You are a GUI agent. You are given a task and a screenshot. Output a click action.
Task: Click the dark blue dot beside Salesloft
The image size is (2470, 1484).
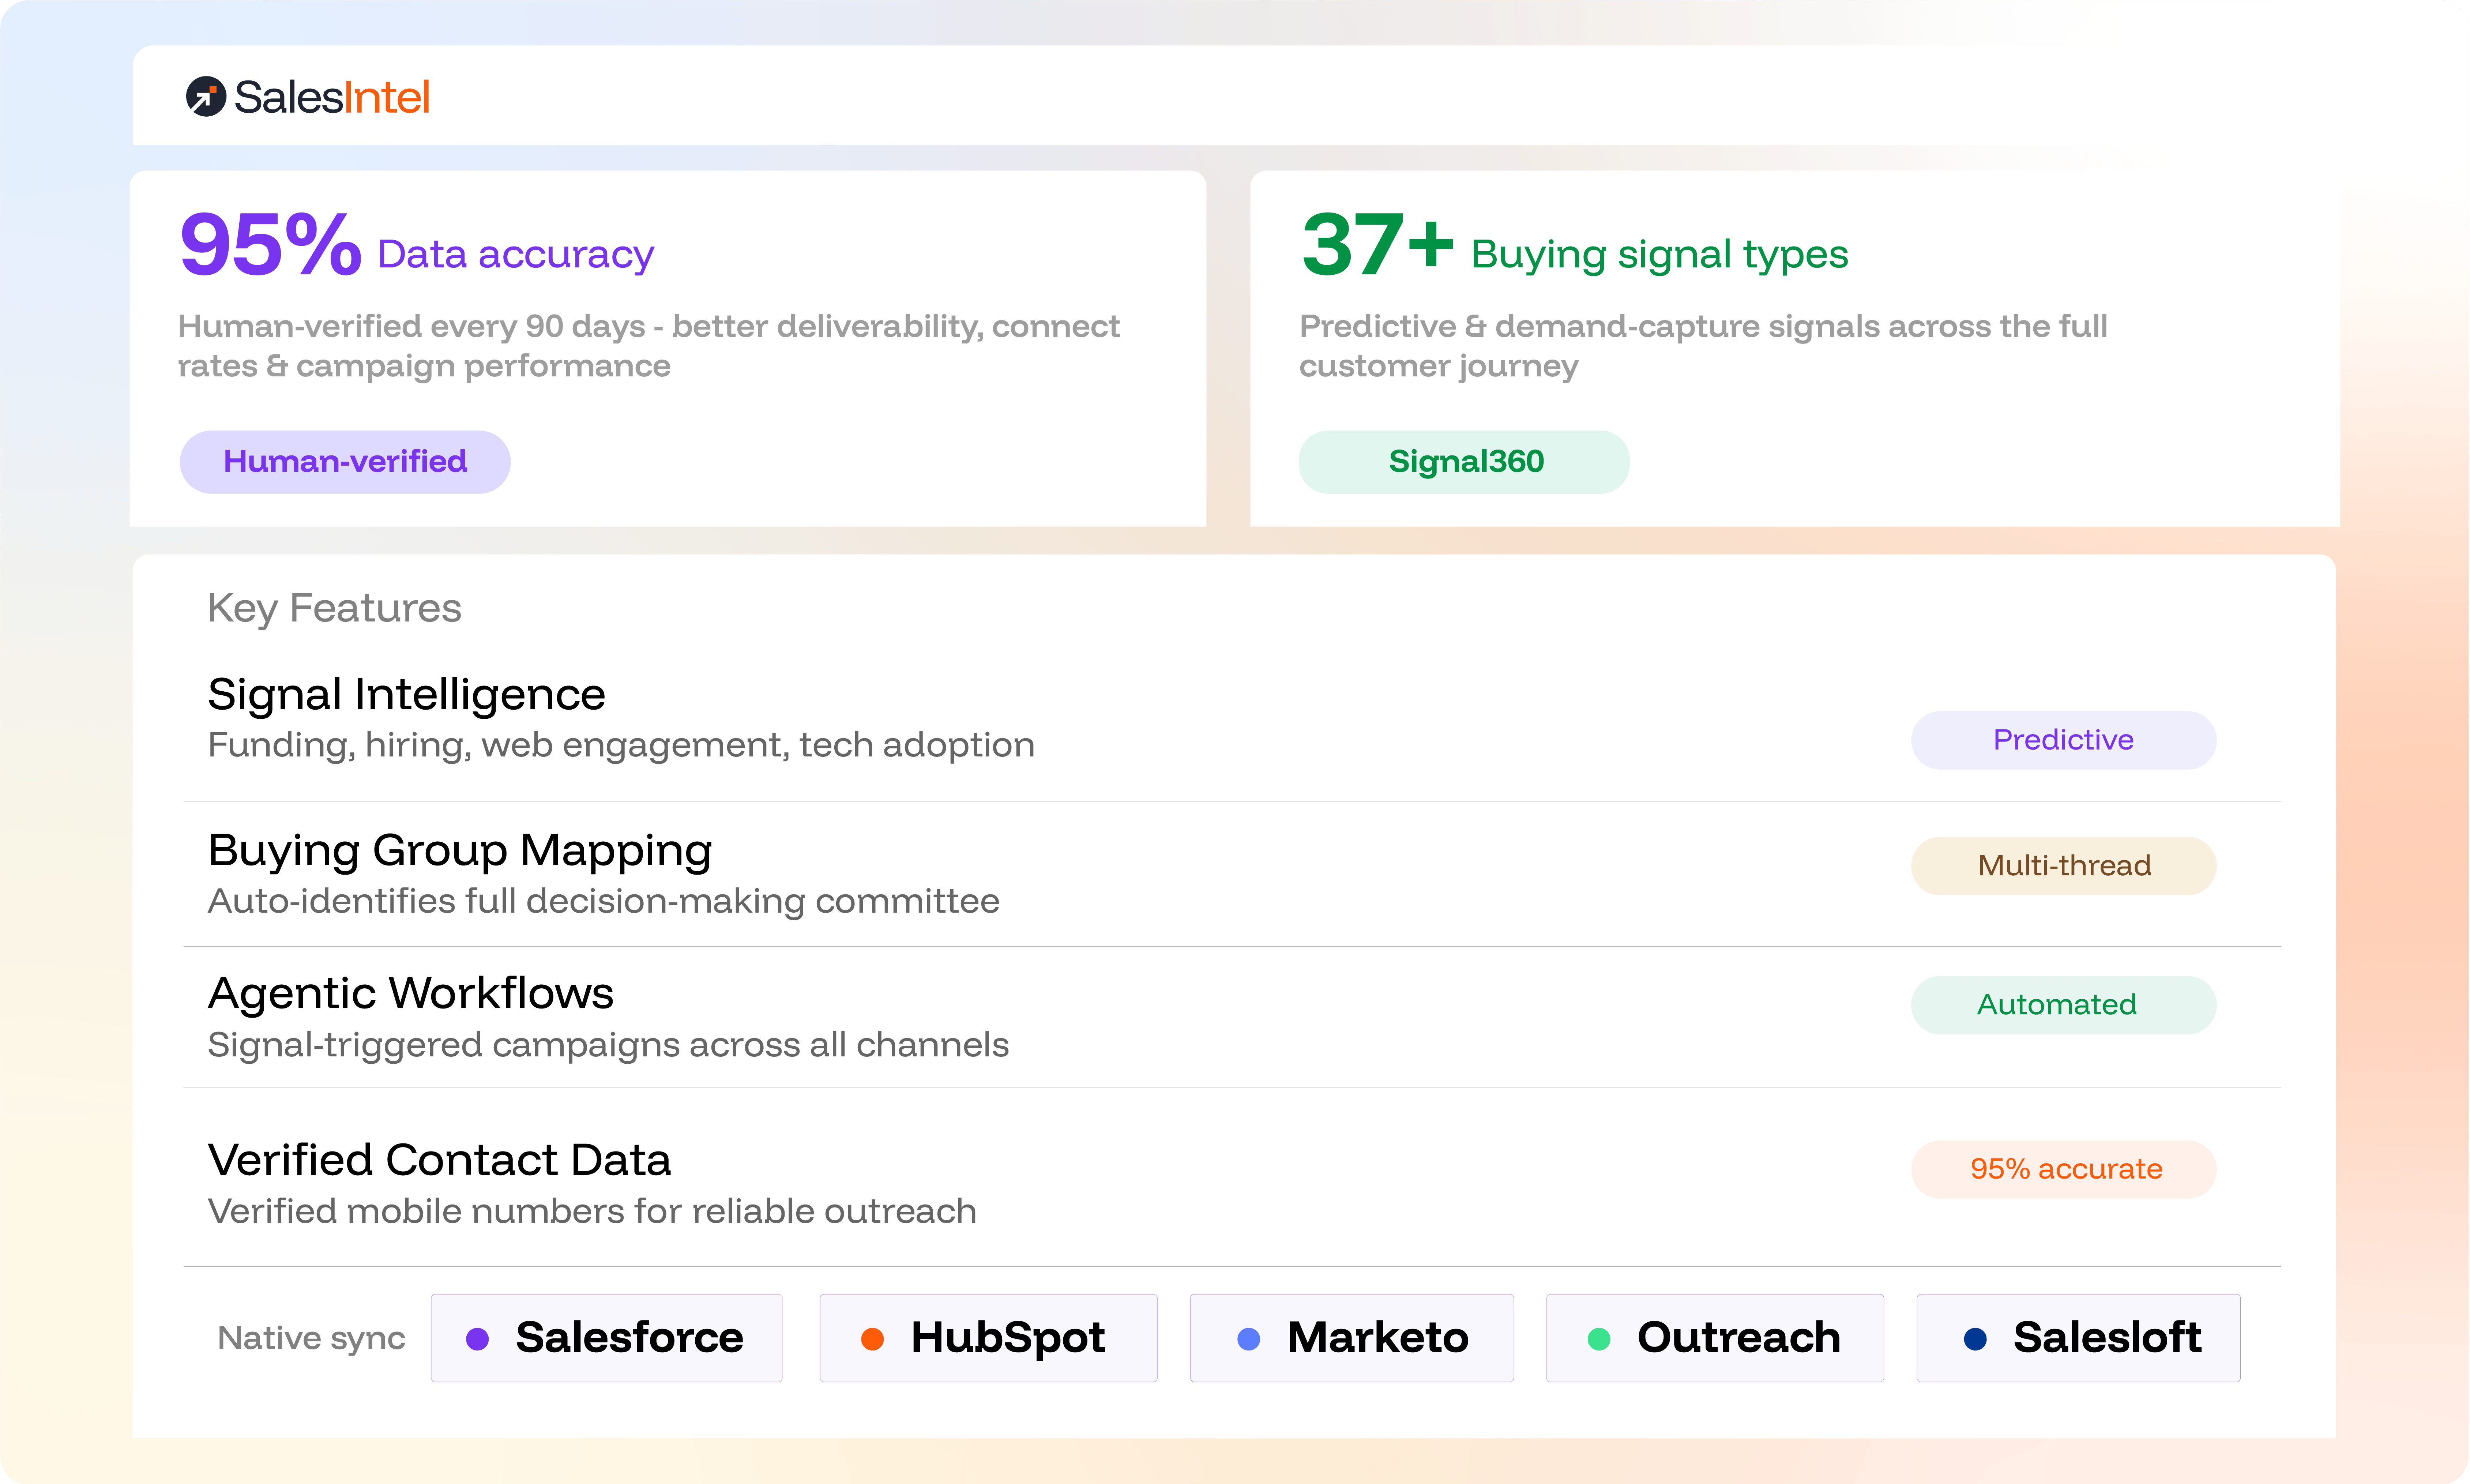[1975, 1339]
